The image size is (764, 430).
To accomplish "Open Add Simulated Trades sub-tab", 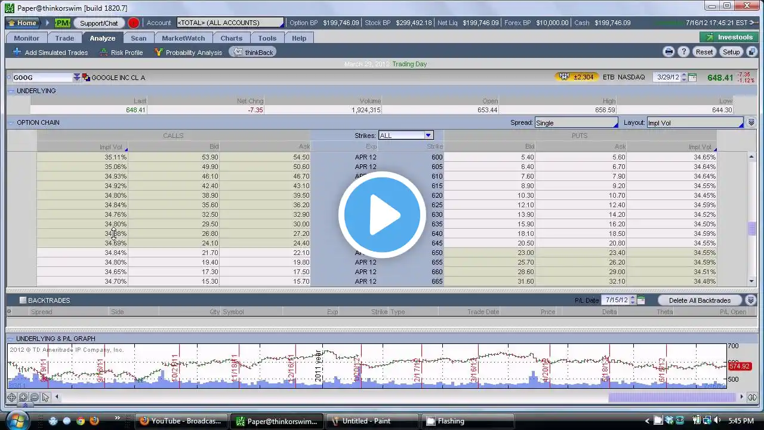I will pos(50,53).
